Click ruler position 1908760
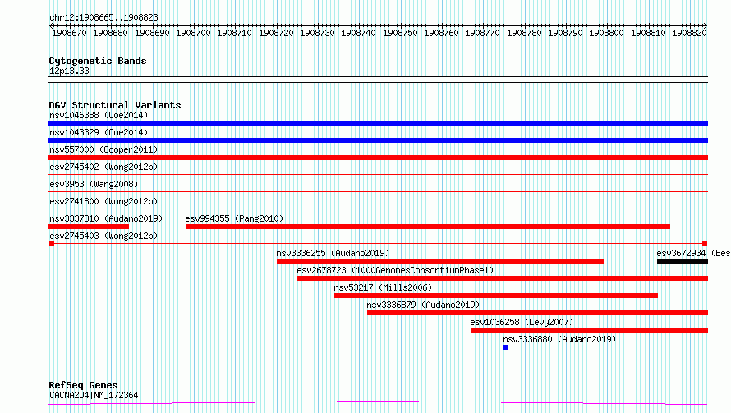This screenshot has height=413, width=731. tap(441, 33)
